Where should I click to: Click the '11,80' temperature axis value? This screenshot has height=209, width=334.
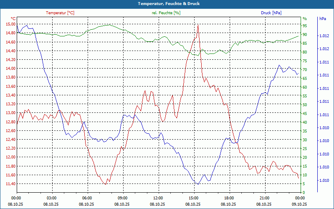(11, 166)
